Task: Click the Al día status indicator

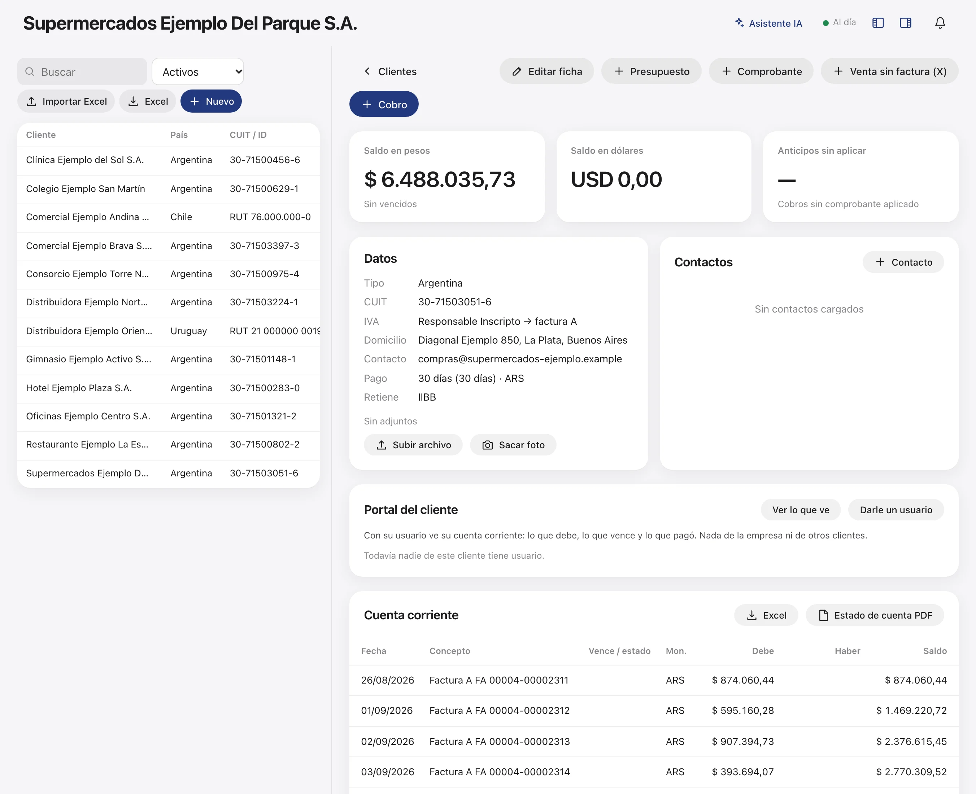Action: (x=839, y=23)
